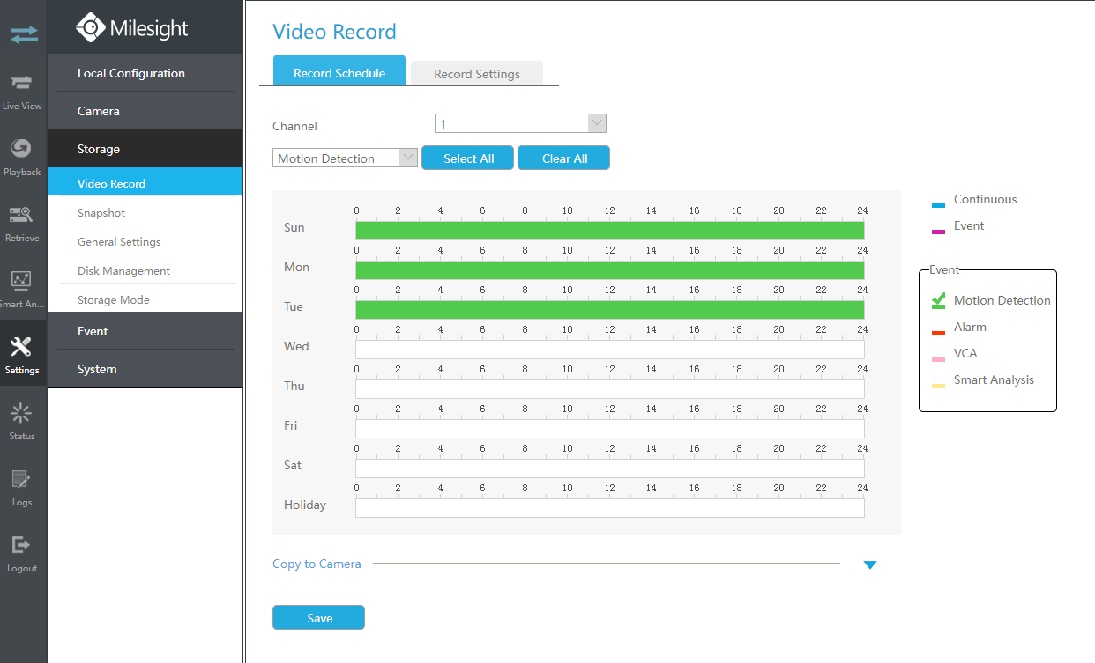This screenshot has height=663, width=1095.
Task: Click the Select All button
Action: point(468,158)
